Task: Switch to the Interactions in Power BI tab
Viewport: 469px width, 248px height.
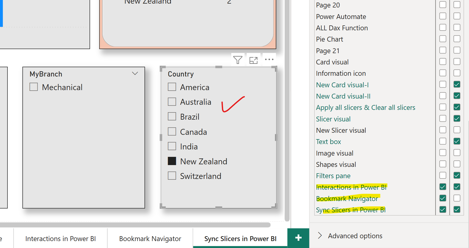Action: pos(60,239)
